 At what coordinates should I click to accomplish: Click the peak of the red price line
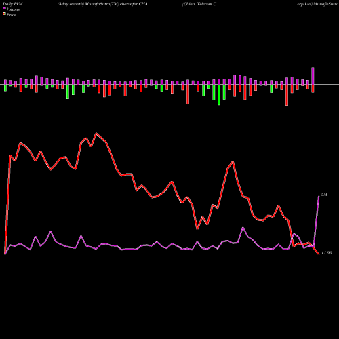96,133
